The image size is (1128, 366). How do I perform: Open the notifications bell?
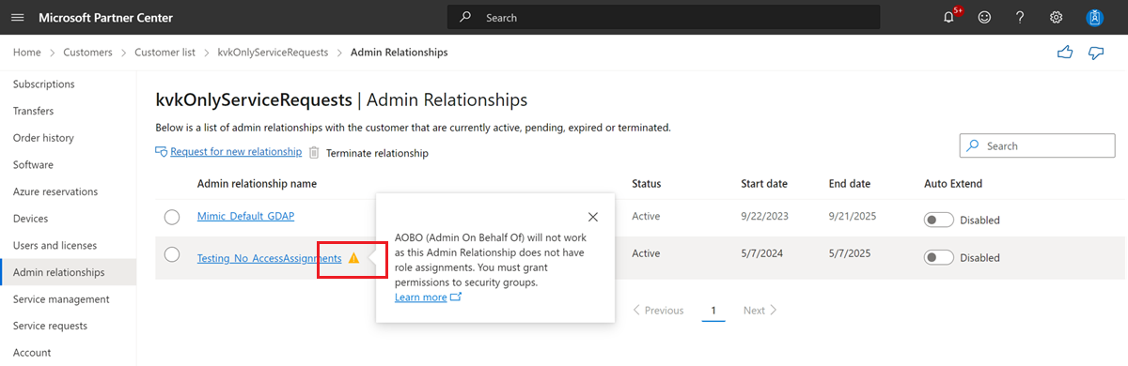tap(949, 18)
